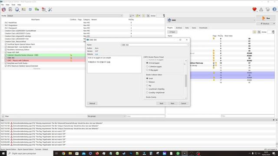
Task: Click the conflict flag icon on CBBE 3BA row
Action: [71, 58]
